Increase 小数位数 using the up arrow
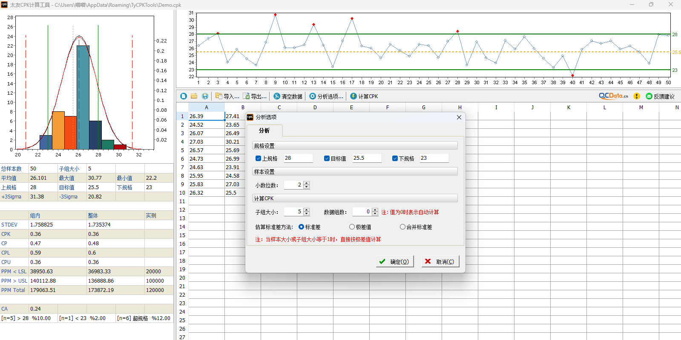This screenshot has height=340, width=681. (307, 183)
